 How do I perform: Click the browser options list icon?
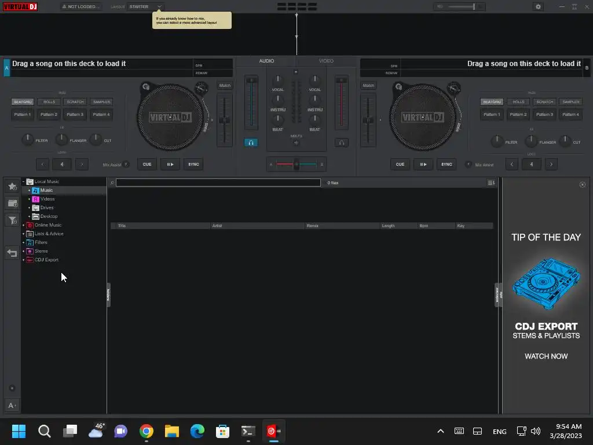[x=491, y=183]
